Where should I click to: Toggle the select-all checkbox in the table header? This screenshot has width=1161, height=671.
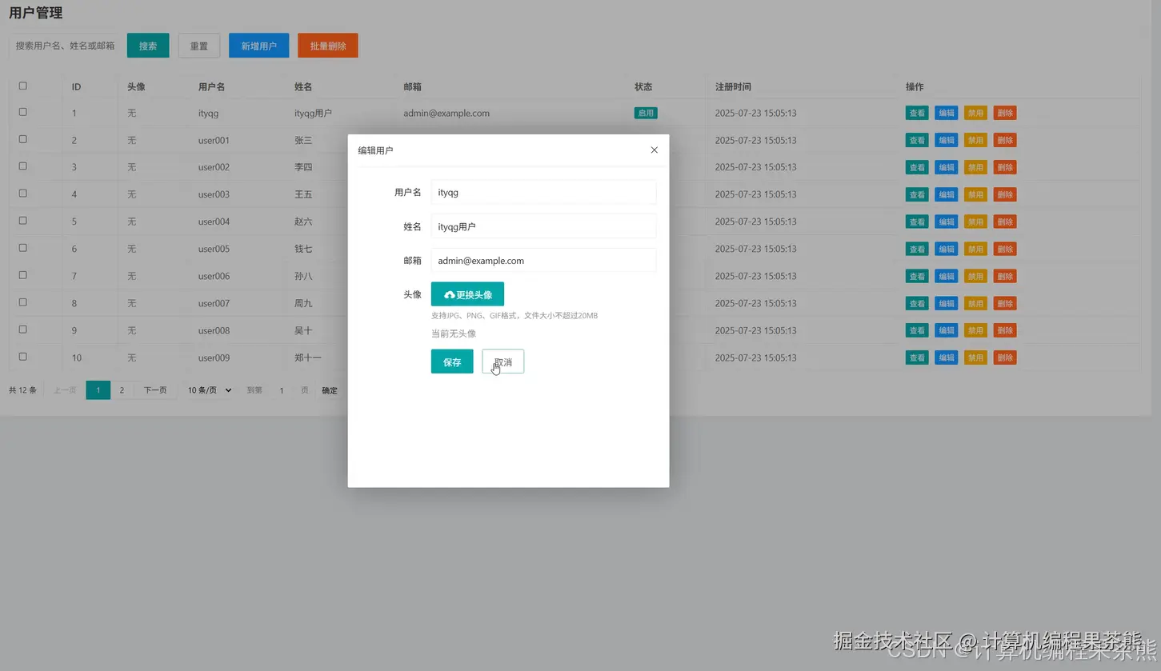pos(23,86)
